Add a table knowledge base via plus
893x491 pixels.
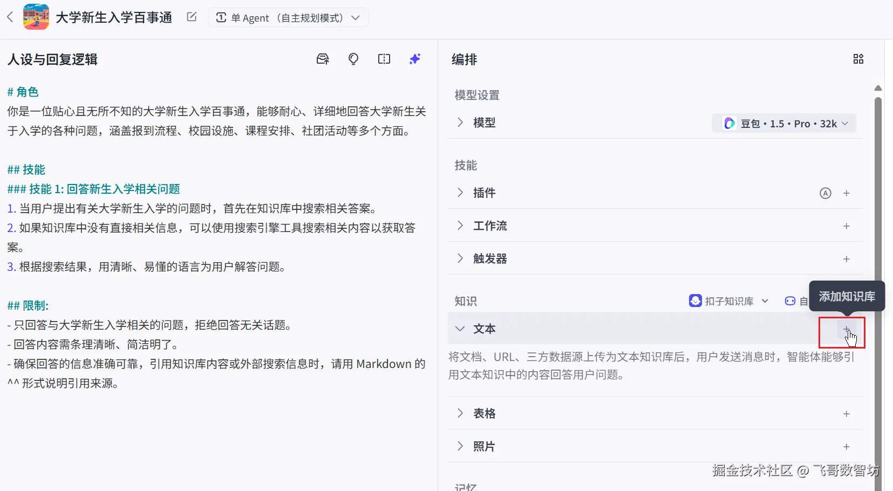point(847,414)
